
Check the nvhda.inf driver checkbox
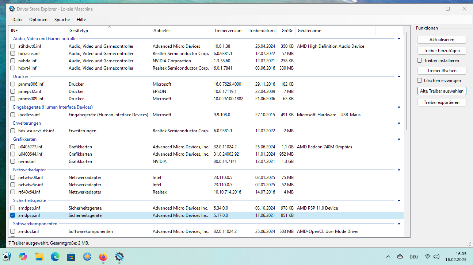13,61
